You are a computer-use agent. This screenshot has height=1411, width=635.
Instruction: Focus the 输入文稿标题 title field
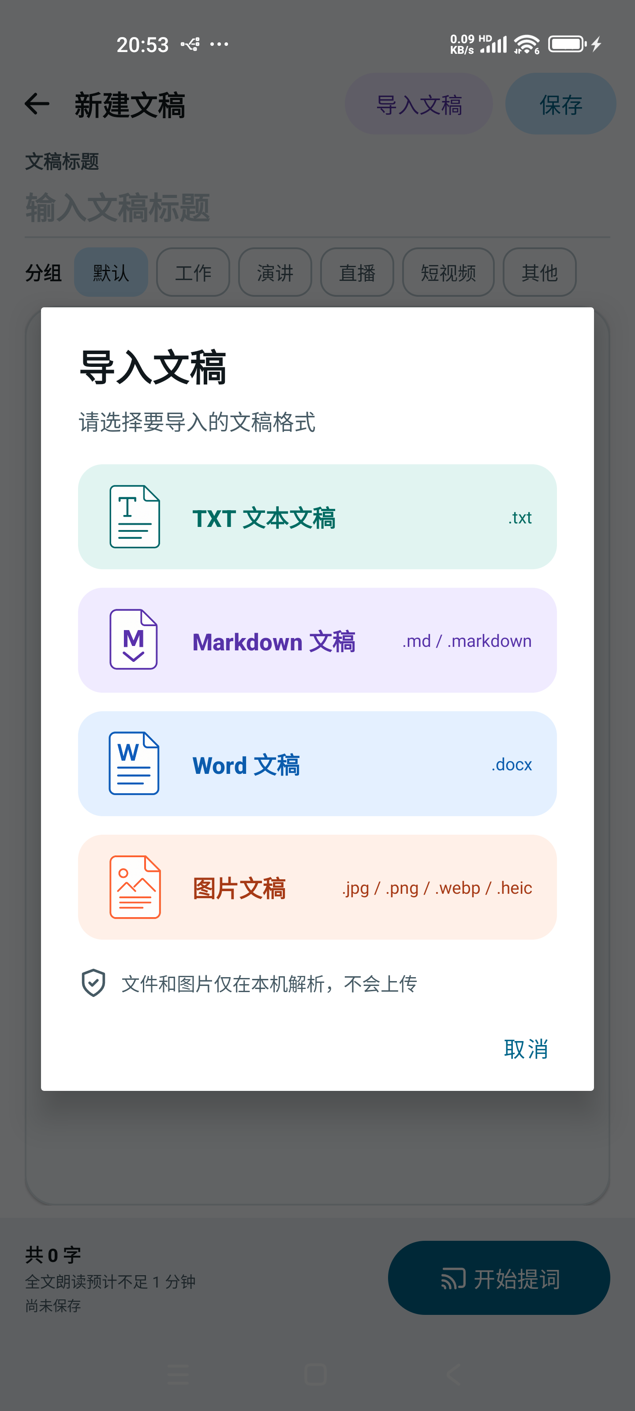[x=317, y=208]
